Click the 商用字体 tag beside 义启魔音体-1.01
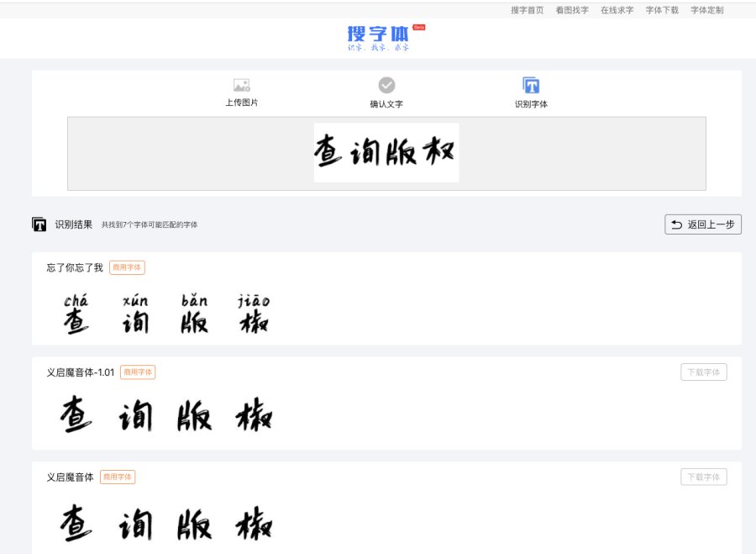The width and height of the screenshot is (756, 554). (138, 372)
